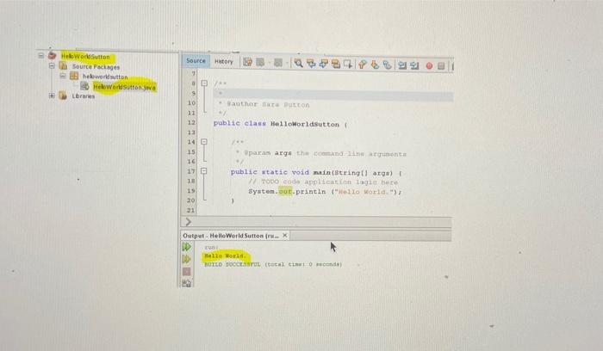603x351 pixels.
Task: Click the "run:" line in the Output panel
Action: click(211, 247)
